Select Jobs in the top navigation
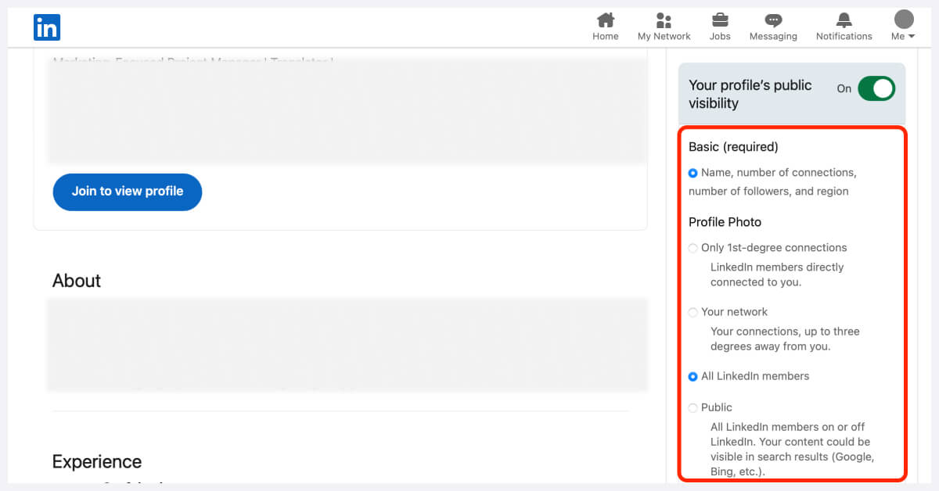The image size is (939, 491). click(x=719, y=26)
